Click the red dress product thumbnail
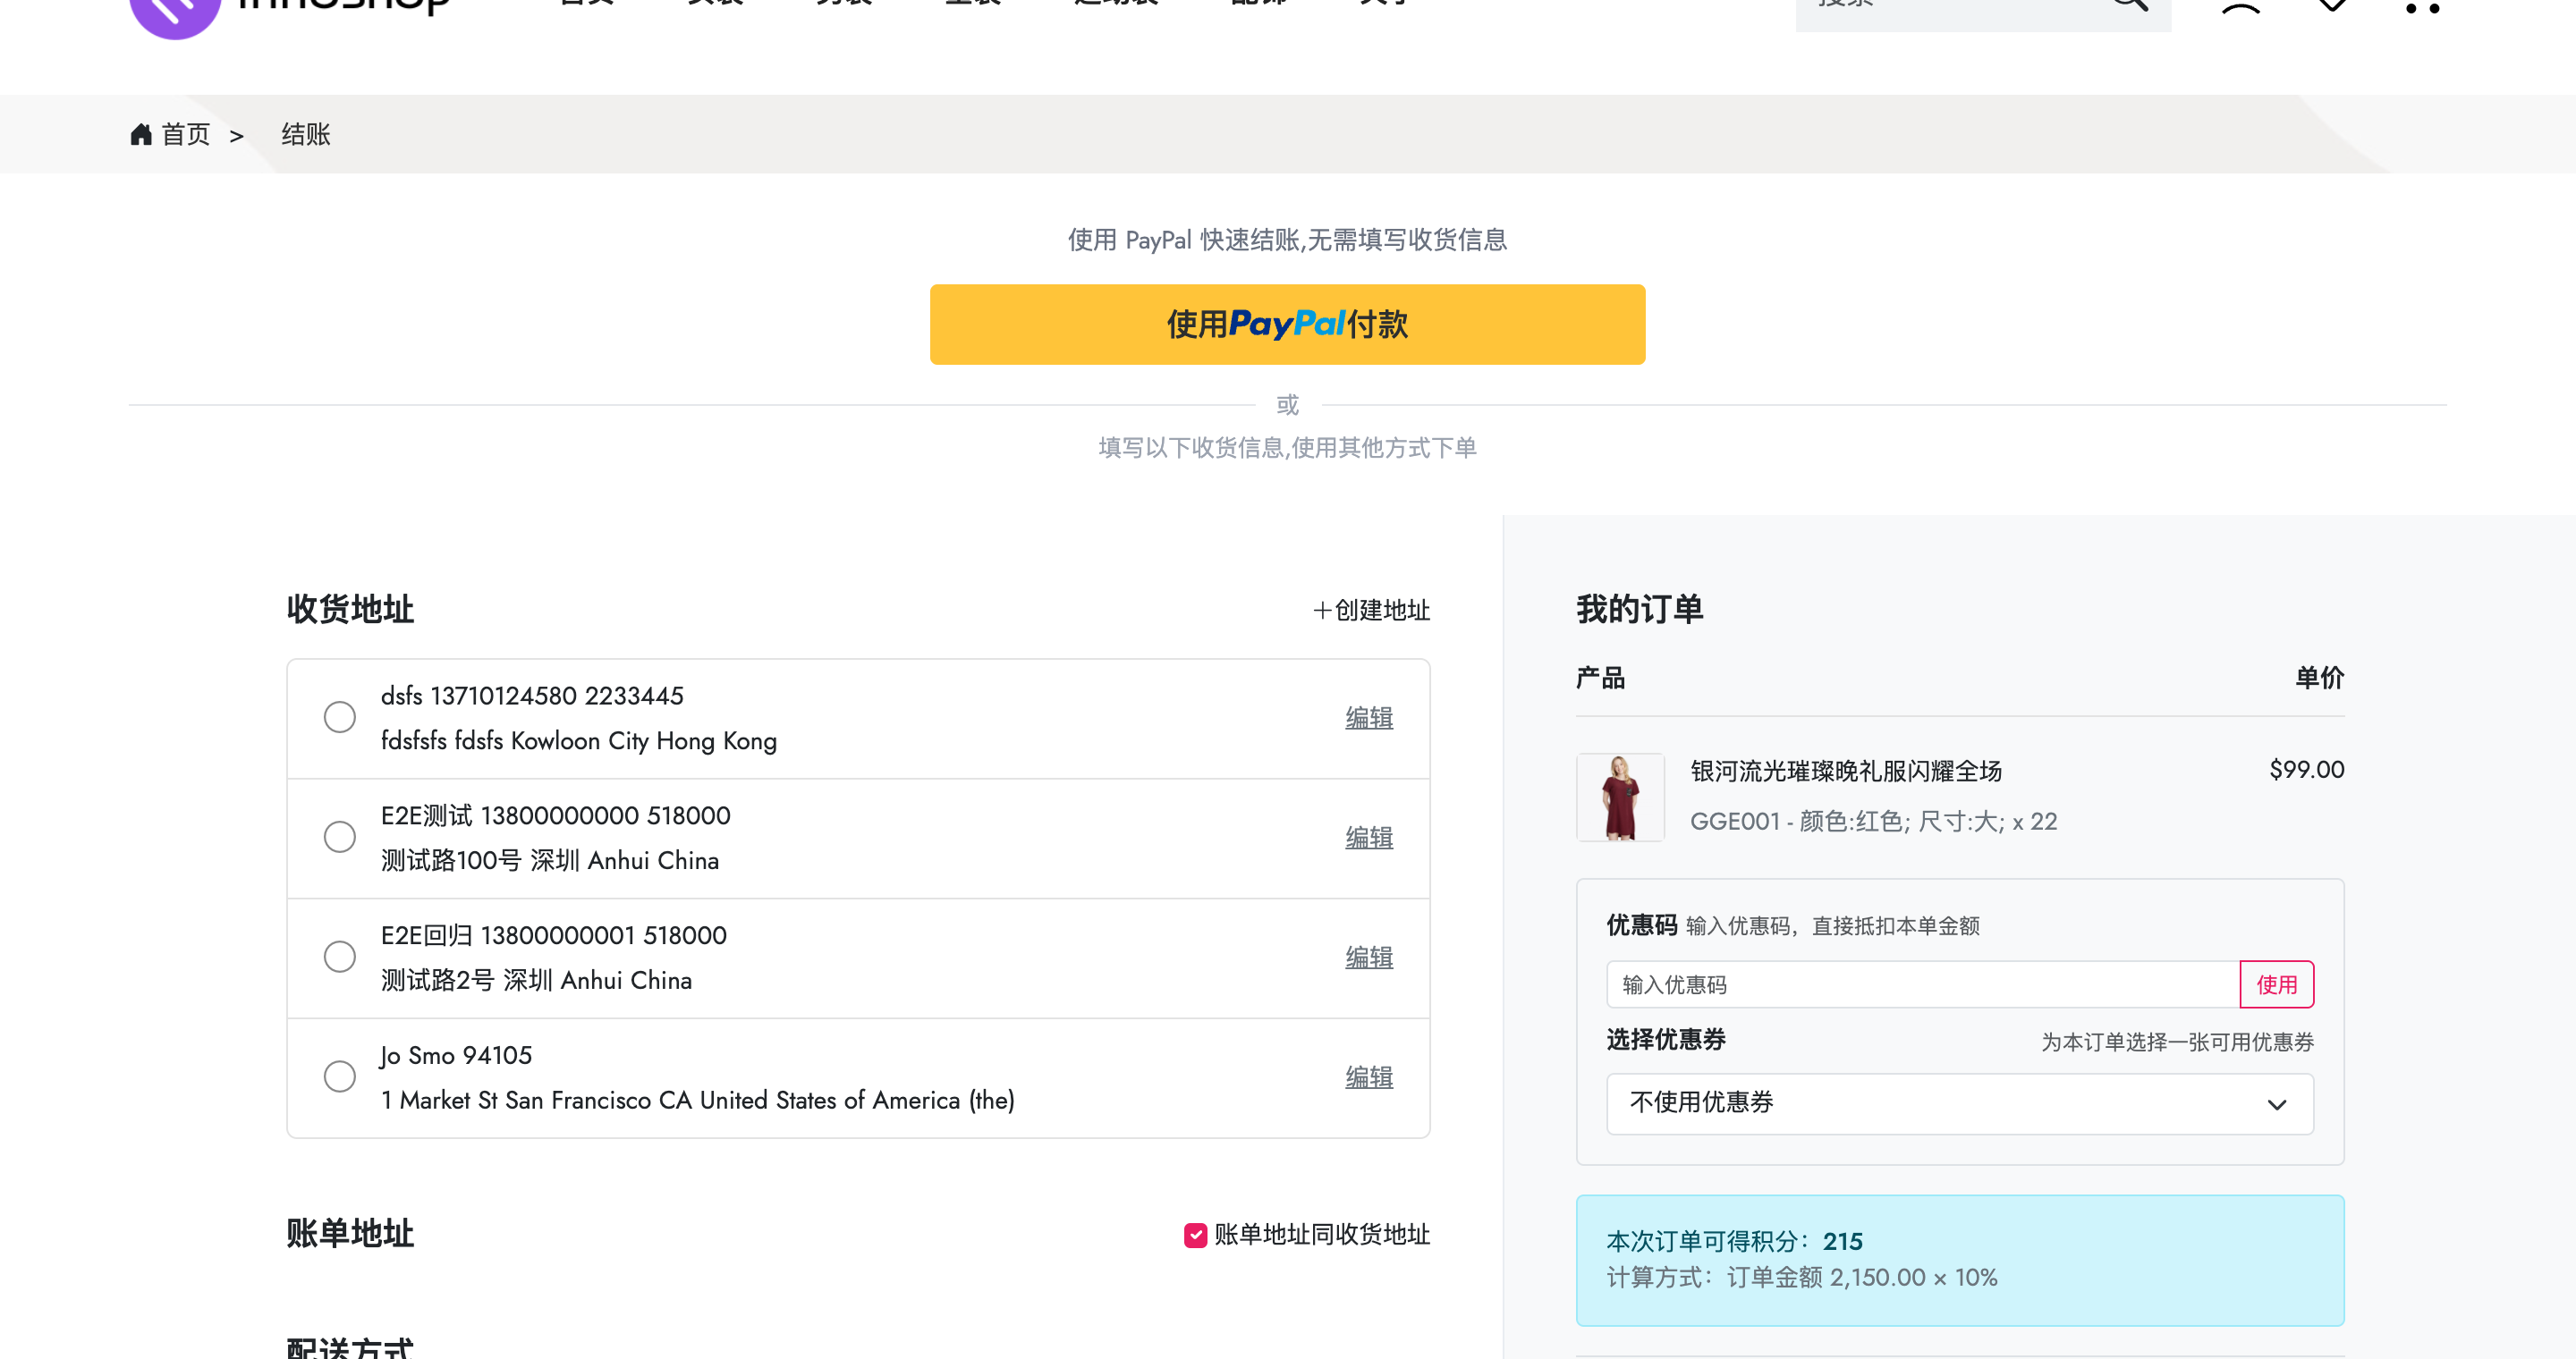Image resolution: width=2576 pixels, height=1359 pixels. [x=1620, y=798]
